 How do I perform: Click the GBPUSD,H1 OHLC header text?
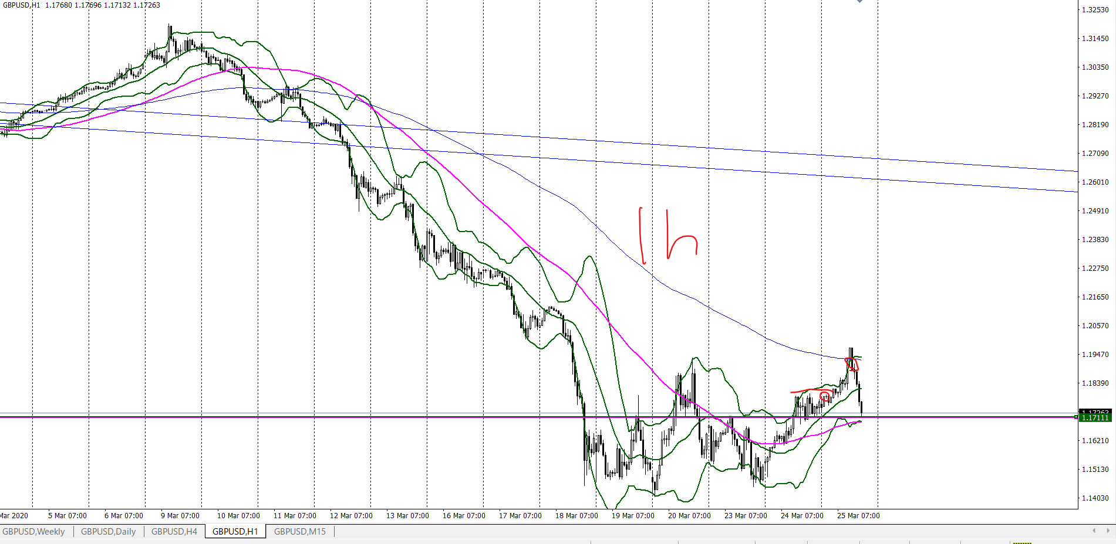point(81,5)
